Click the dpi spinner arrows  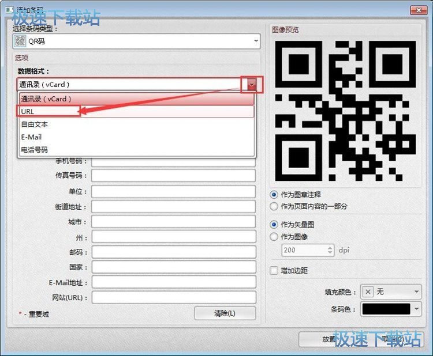pyautogui.click(x=330, y=250)
